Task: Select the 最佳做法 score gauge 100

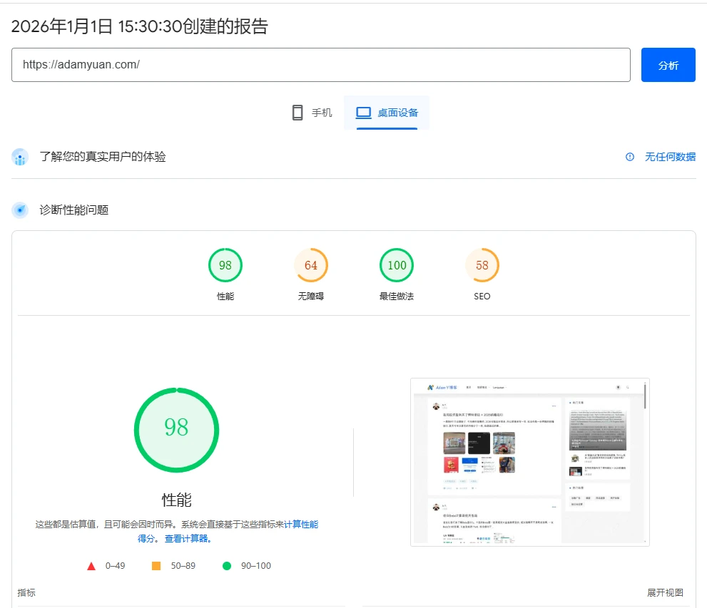Action: 397,266
